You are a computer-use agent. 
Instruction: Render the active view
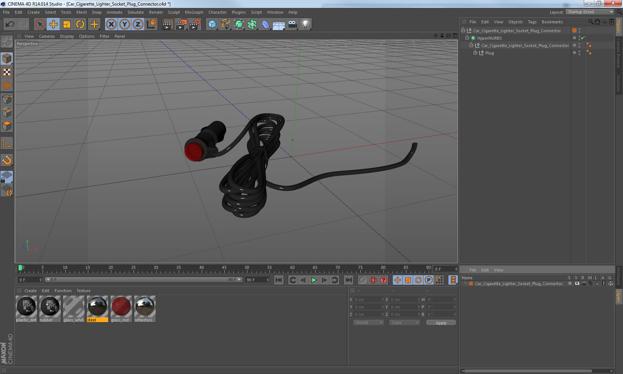(168, 24)
